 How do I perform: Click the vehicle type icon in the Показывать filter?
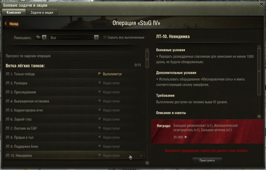point(38,37)
